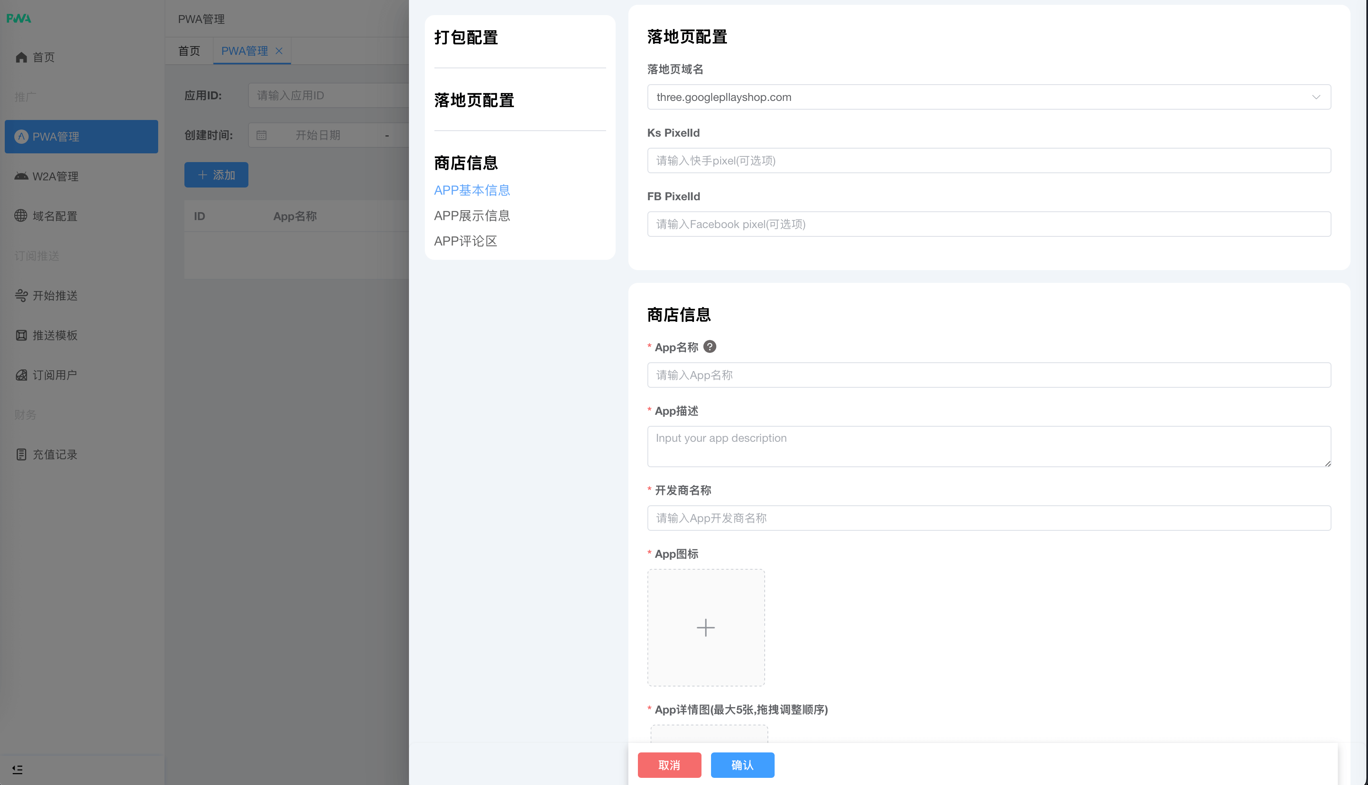Jump to 打包配置 section
This screenshot has height=785, width=1368.
(x=466, y=38)
